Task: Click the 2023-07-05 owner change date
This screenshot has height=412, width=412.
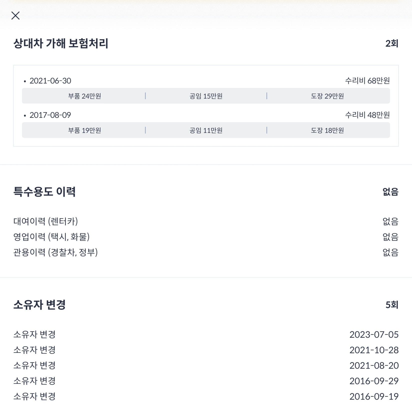Action: pos(374,335)
